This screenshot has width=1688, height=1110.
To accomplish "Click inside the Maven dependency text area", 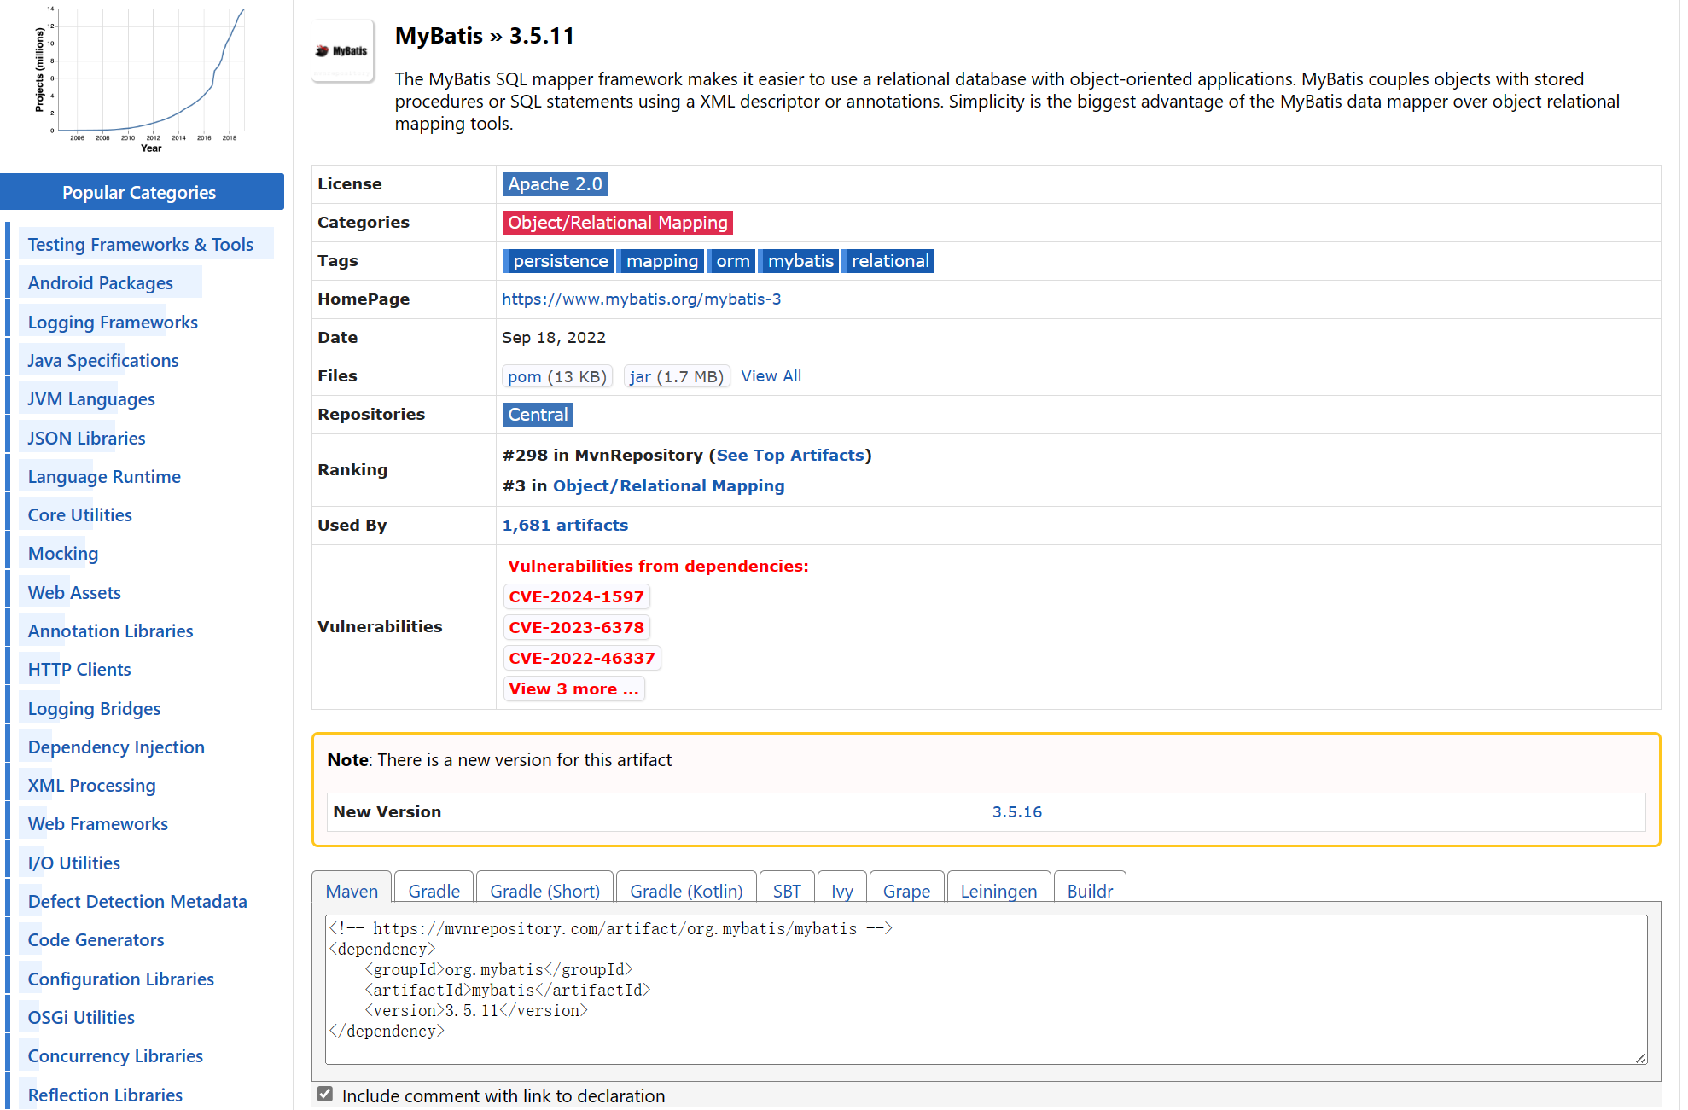I will pyautogui.click(x=986, y=990).
